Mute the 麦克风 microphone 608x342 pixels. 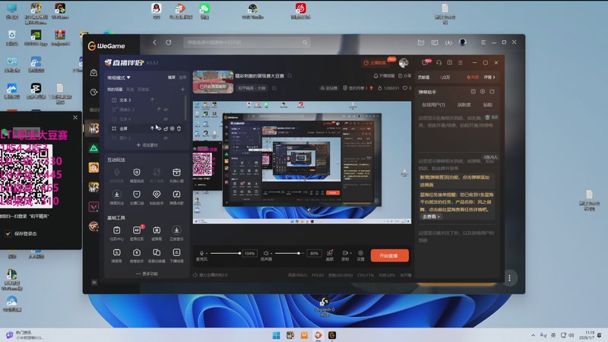coord(201,253)
